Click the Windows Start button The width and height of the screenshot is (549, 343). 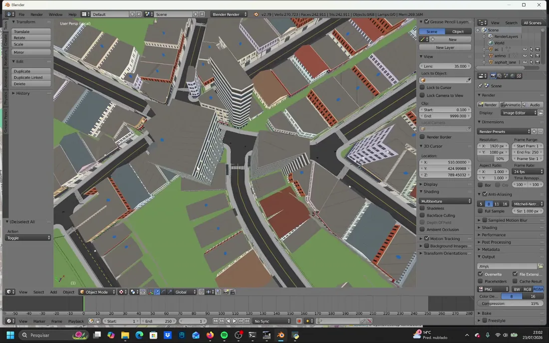10,335
